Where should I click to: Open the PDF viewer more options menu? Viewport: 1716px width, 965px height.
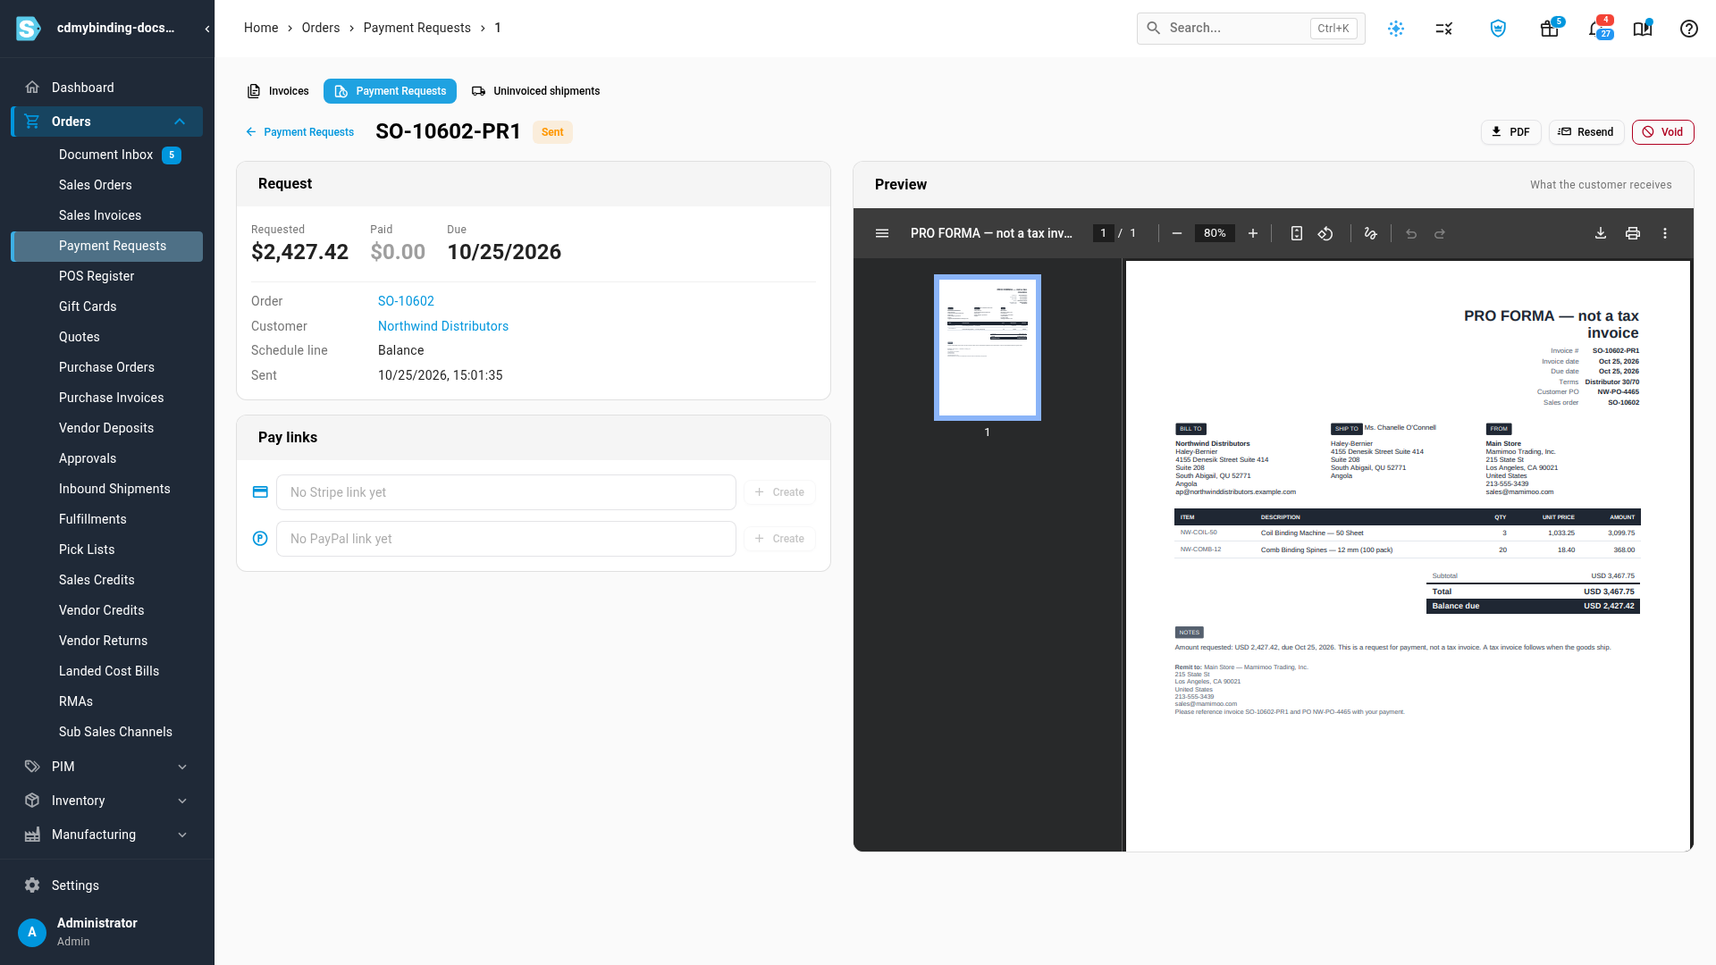1665,233
